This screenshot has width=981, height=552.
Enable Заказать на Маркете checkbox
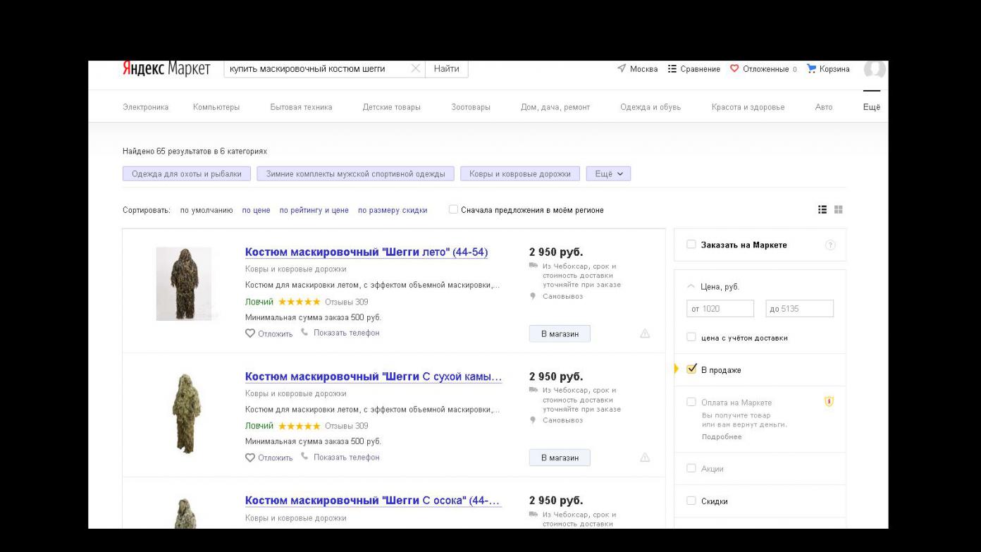(691, 245)
